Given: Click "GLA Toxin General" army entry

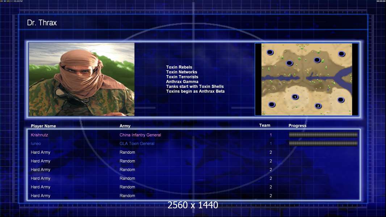Looking at the screenshot, I should (137, 144).
